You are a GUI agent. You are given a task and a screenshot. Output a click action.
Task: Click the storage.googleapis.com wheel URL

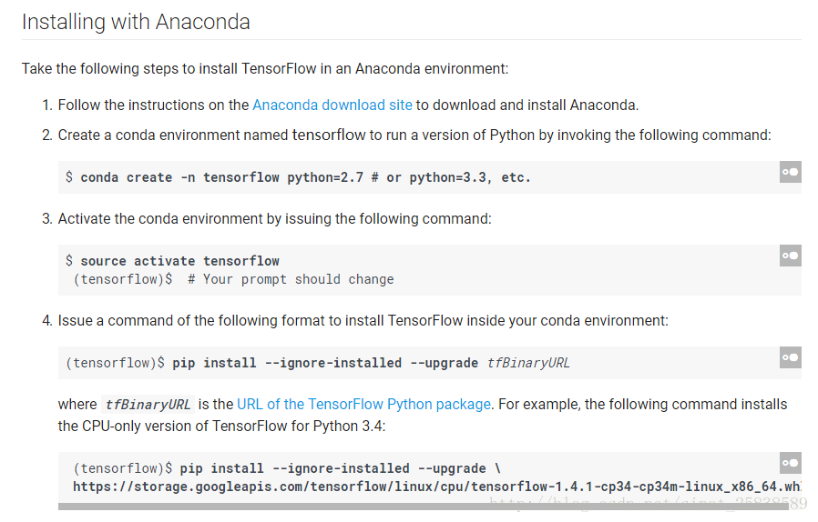[437, 487]
